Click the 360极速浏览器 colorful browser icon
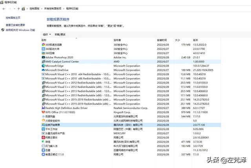 point(43,44)
